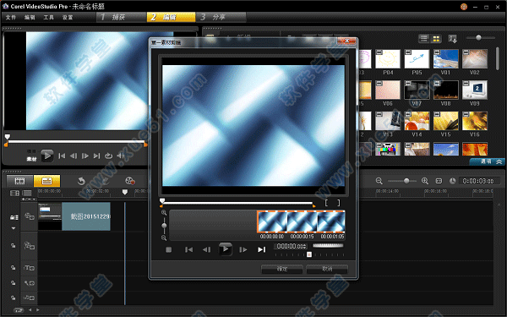Image resolution: width=507 pixels, height=317 pixels.
Task: Click the undo arrow in timeline toolbar
Action: pos(81,181)
